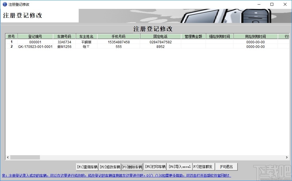Screen dimensions: 292x181
Task: Click the [F7]短信群发 button
Action: 203,166
